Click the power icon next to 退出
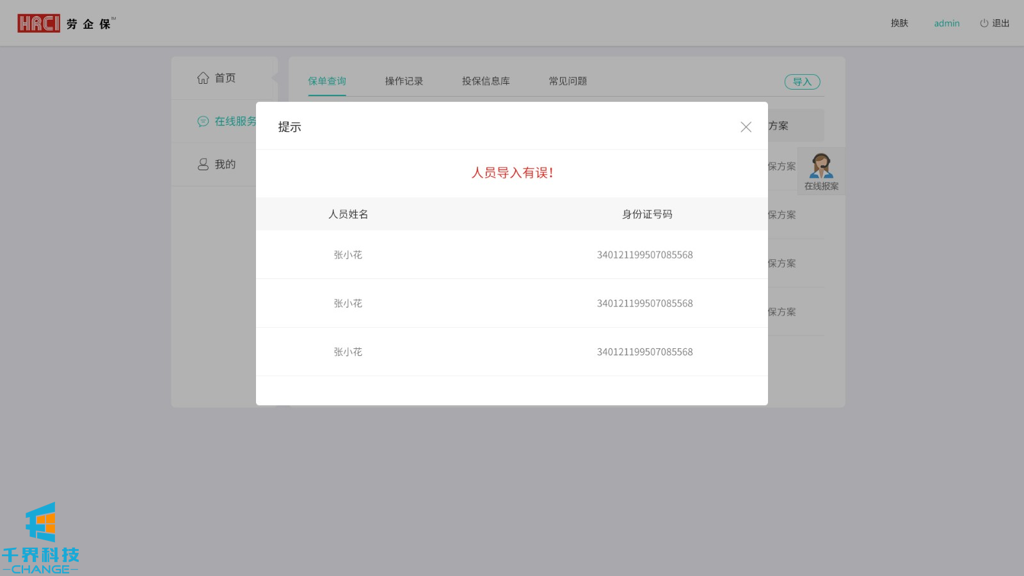This screenshot has height=576, width=1024. (984, 23)
